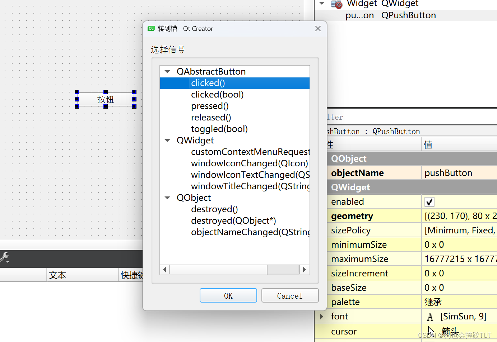Viewport: 497px width, 342px height.
Task: Select the minimumSize property row
Action: point(412,245)
